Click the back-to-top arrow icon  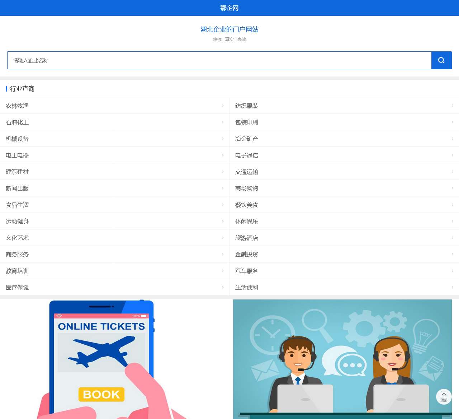point(444,395)
